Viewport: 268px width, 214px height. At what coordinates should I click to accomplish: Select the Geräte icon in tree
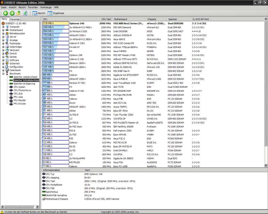[7, 57]
